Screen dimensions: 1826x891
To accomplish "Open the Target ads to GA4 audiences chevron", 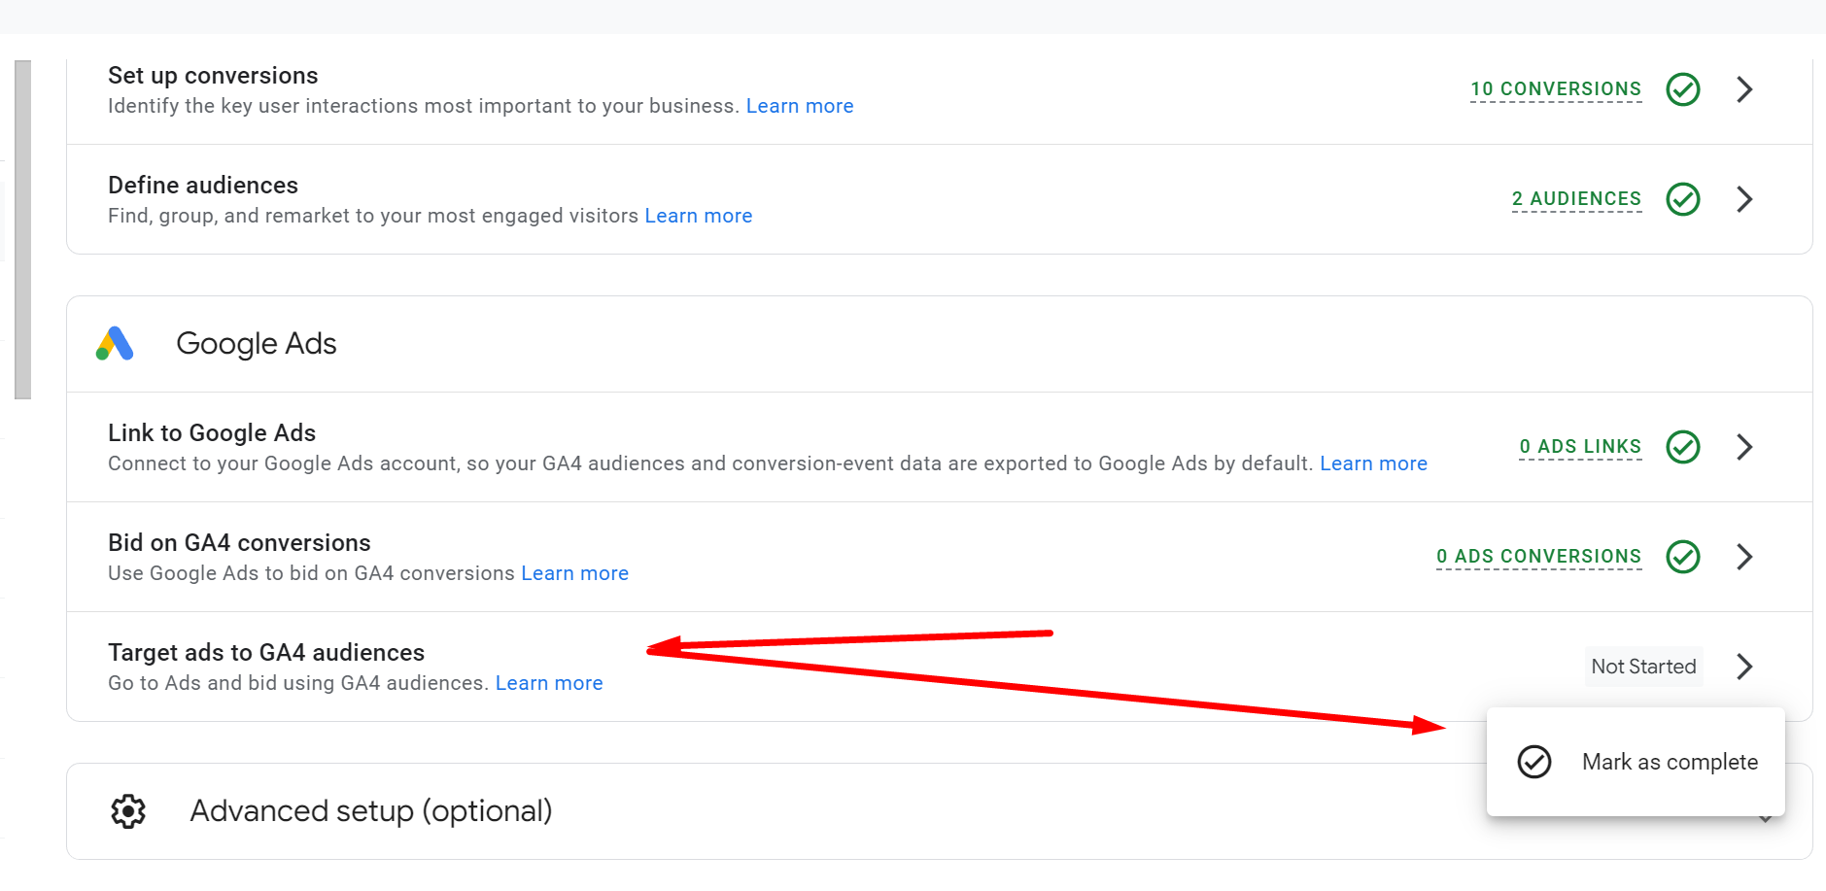I will tap(1745, 667).
